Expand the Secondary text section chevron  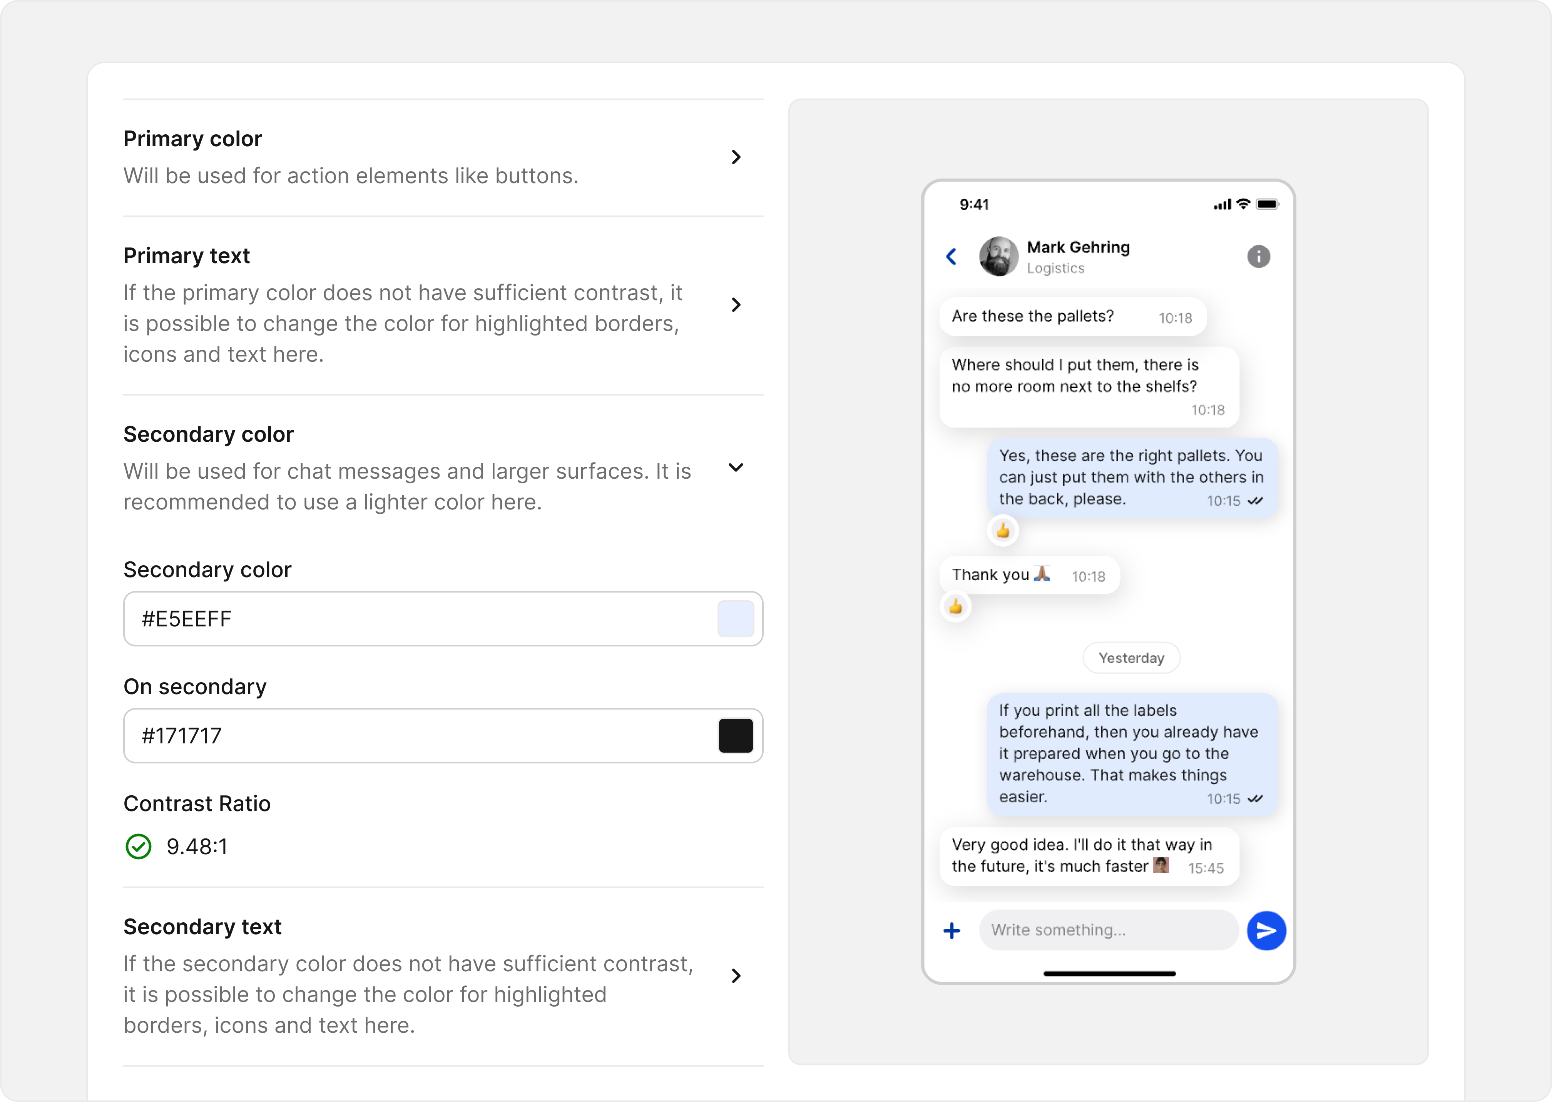[736, 976]
